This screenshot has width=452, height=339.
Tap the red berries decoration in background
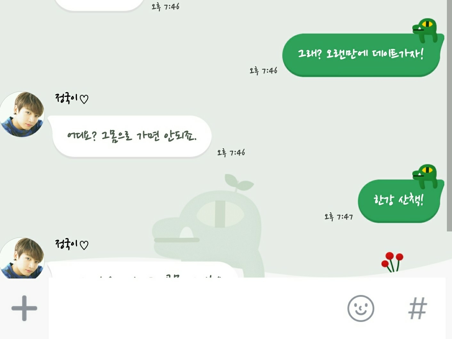pyautogui.click(x=392, y=262)
